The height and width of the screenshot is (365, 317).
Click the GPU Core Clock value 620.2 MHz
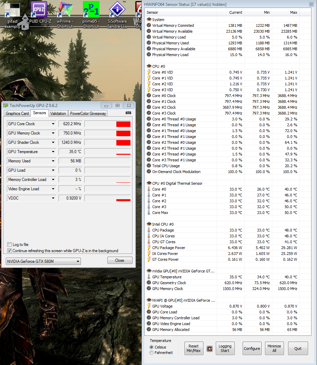tap(70, 124)
